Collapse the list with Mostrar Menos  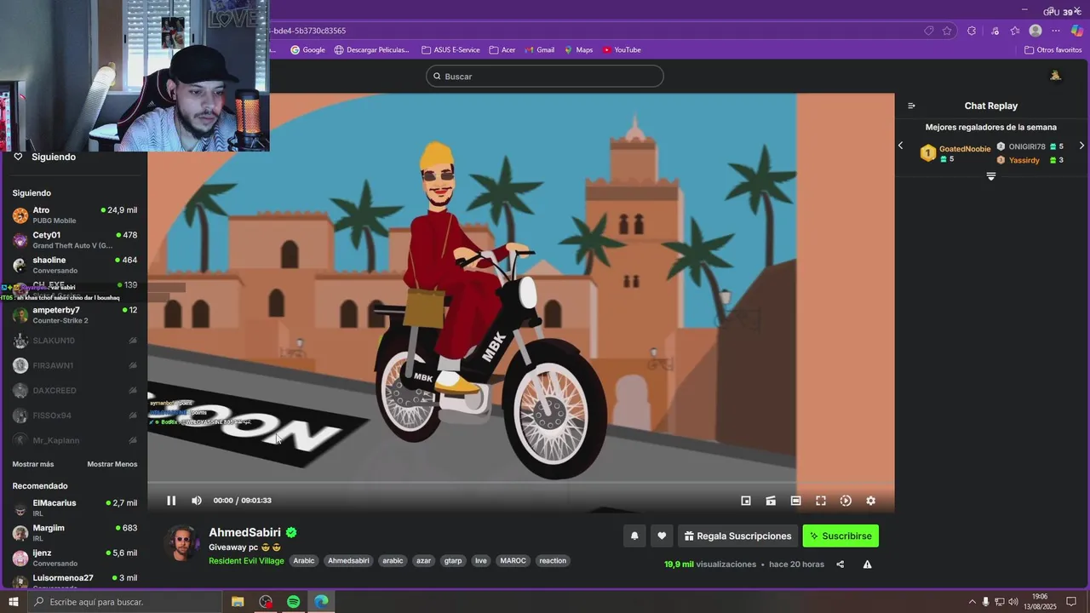click(112, 464)
